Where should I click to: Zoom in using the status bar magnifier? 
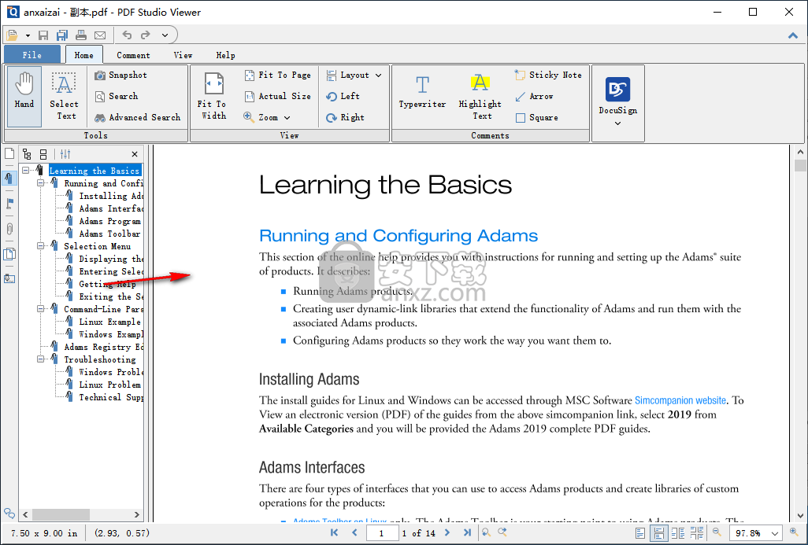794,532
